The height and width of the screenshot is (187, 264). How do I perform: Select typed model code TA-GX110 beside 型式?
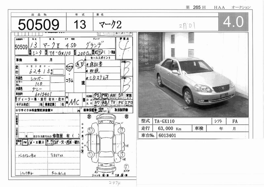point(164,121)
